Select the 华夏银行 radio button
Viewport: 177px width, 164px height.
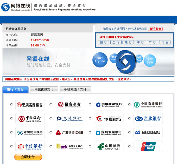pyautogui.click(x=90, y=118)
